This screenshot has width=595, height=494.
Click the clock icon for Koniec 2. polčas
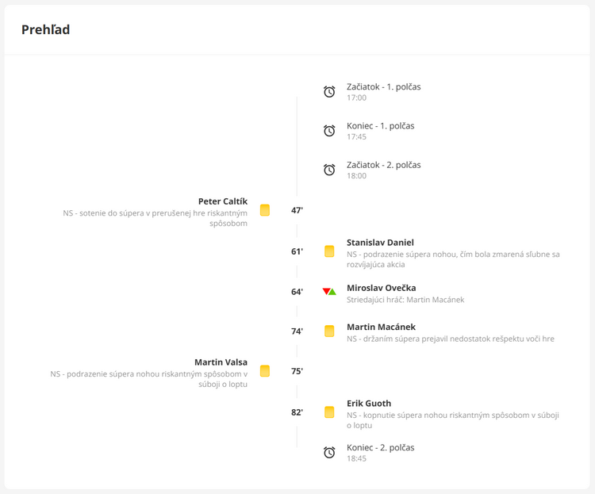(x=329, y=452)
